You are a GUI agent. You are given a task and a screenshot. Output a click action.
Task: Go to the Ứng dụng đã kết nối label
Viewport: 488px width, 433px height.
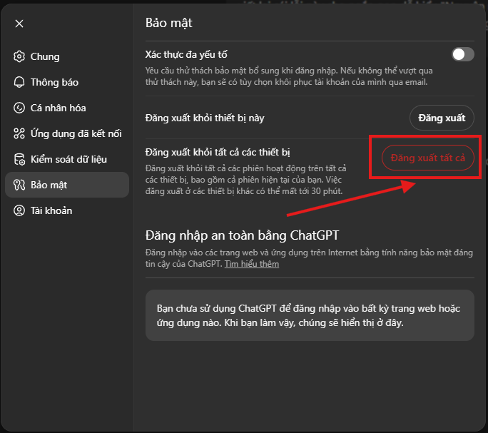[x=76, y=134]
